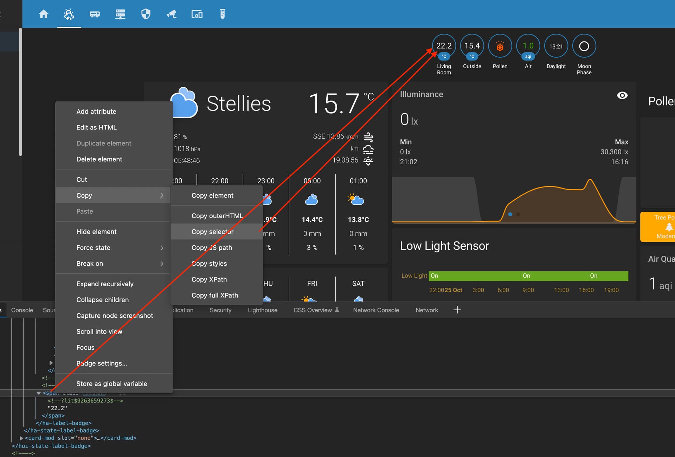Open the test tube lab view icon

(x=222, y=14)
